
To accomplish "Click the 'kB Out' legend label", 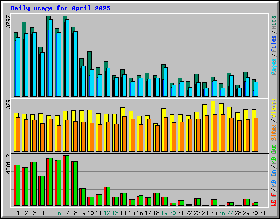I will 274,154.
